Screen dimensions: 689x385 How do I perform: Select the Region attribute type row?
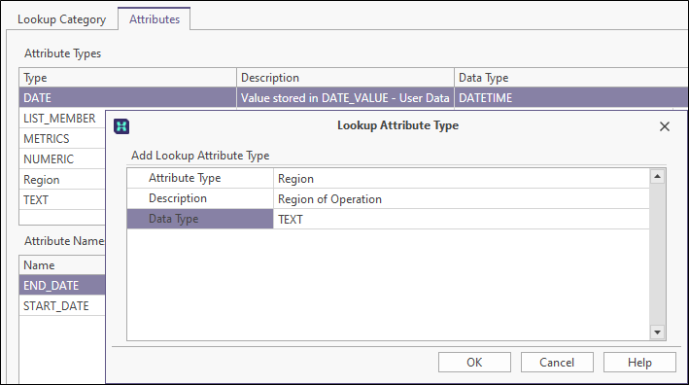(62, 179)
